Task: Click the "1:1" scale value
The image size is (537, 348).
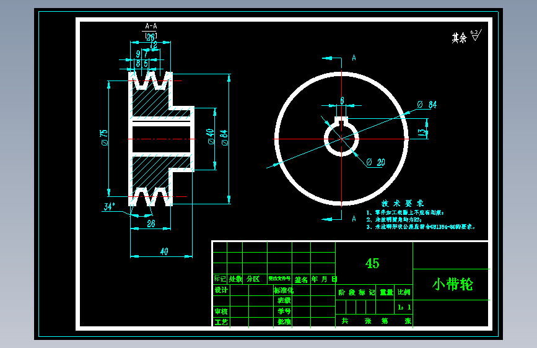Action: [x=404, y=308]
